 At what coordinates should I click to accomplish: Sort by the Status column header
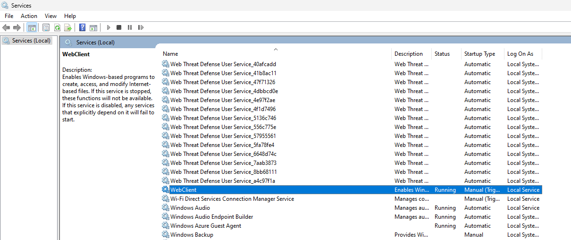click(442, 54)
